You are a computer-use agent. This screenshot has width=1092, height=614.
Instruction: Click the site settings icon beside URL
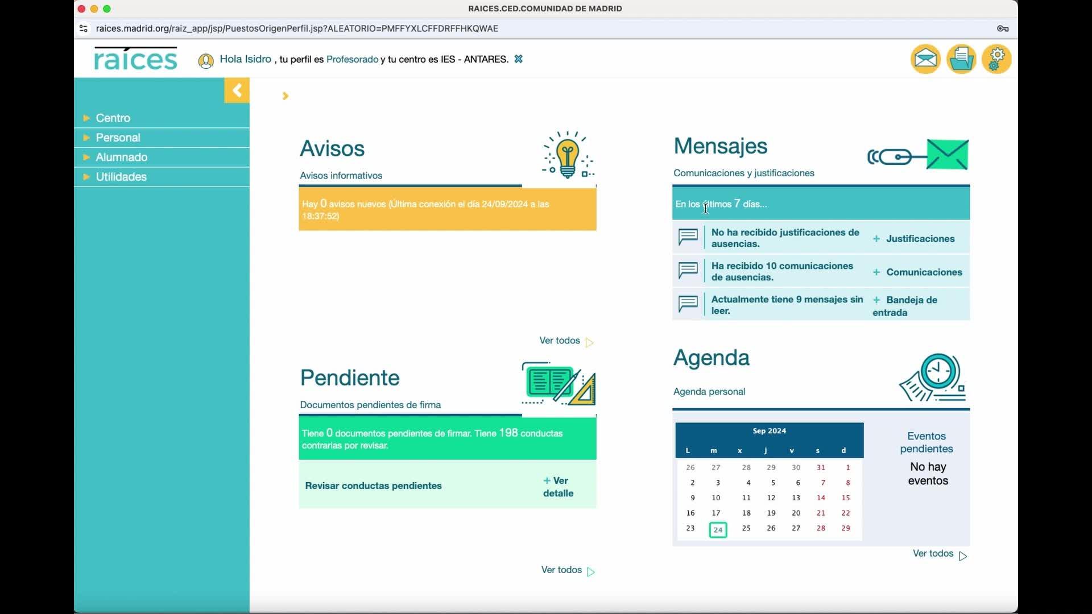pyautogui.click(x=84, y=28)
